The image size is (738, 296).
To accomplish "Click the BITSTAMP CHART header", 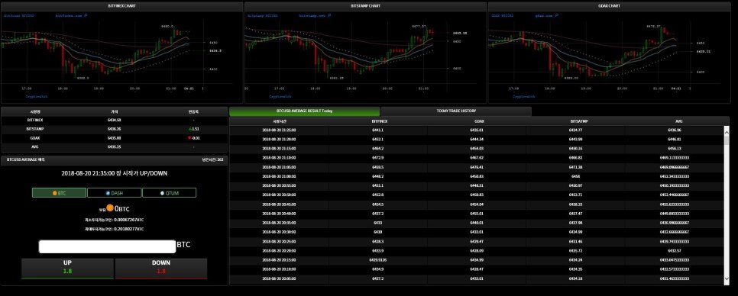I will tap(366, 6).
